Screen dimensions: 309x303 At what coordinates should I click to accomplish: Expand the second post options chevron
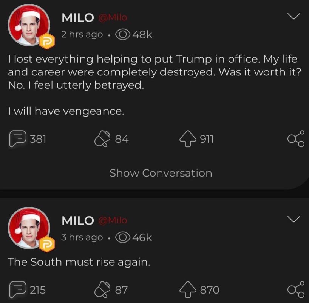click(x=294, y=219)
